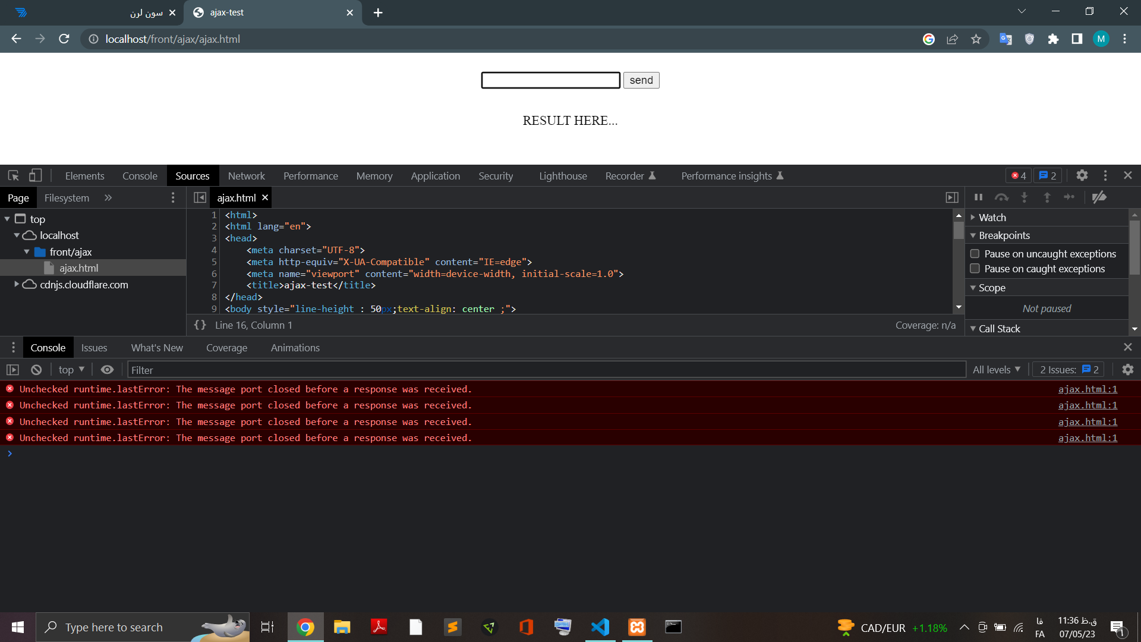Click the live expression eye icon
1141x642 pixels.
coord(107,370)
